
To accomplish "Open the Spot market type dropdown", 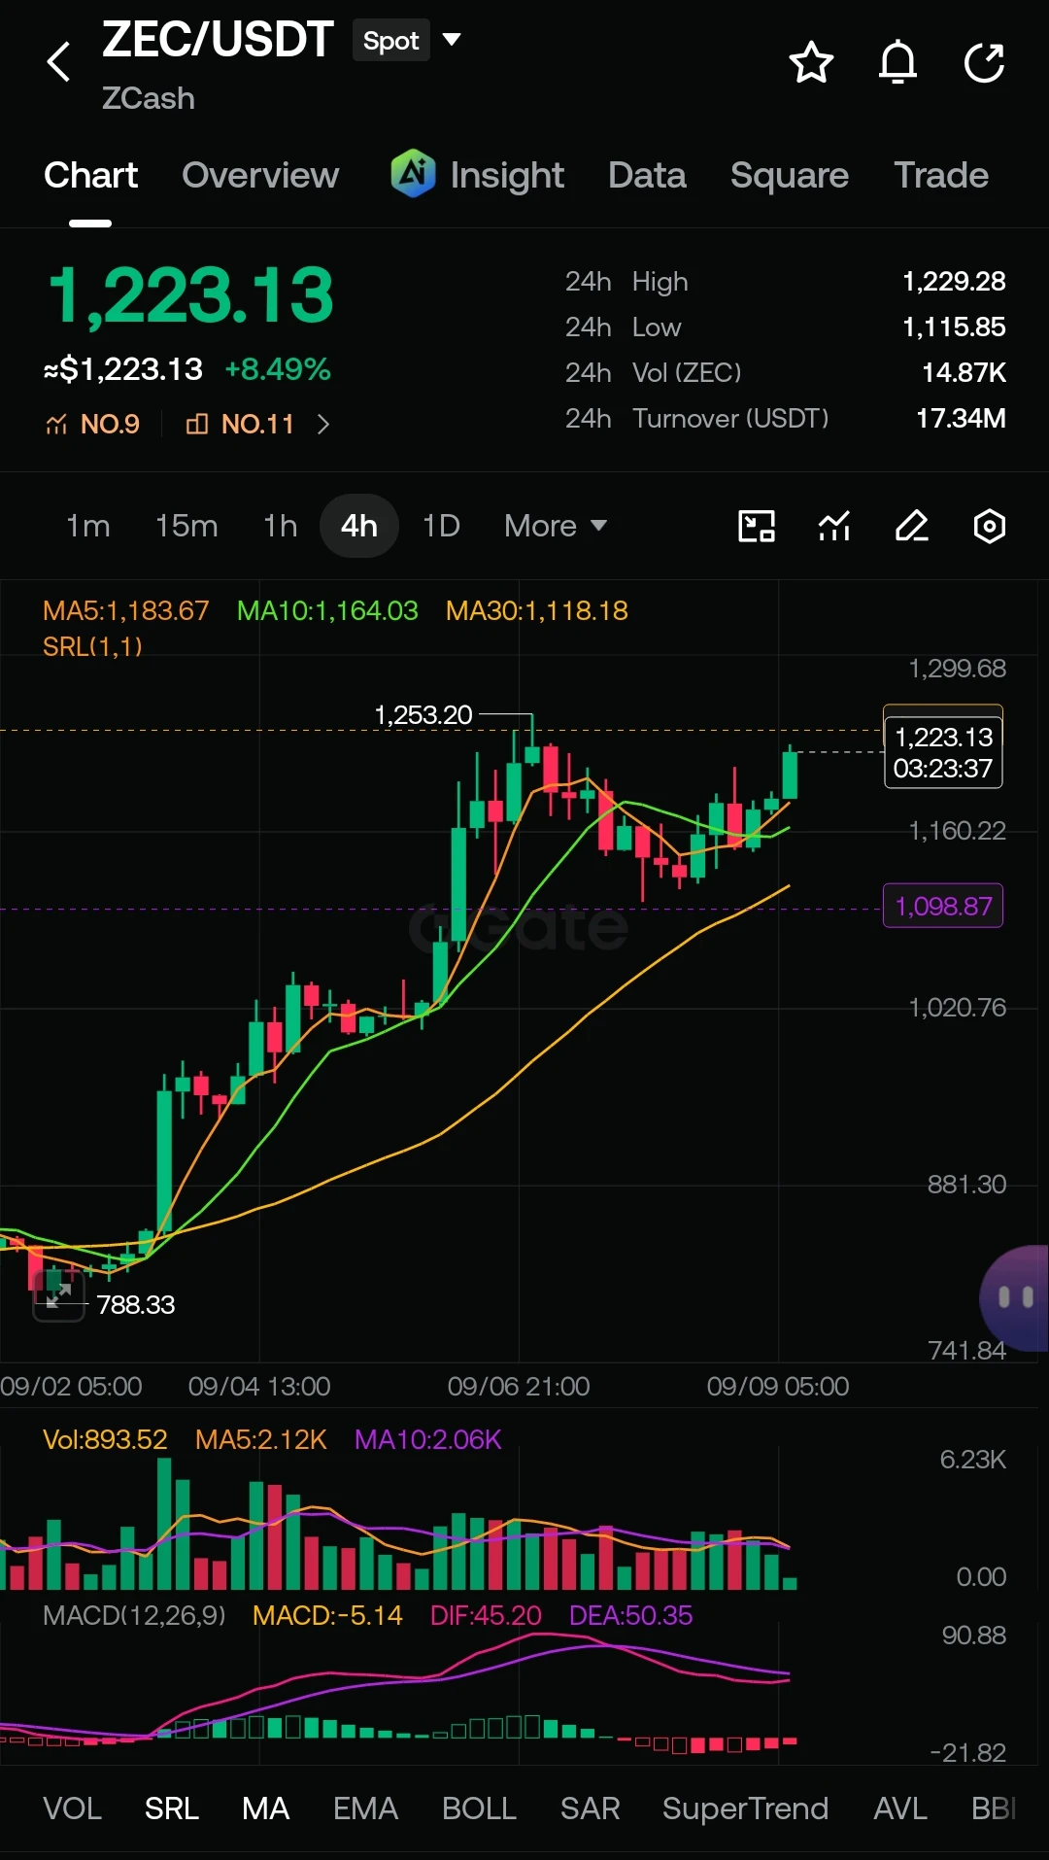I will [406, 40].
